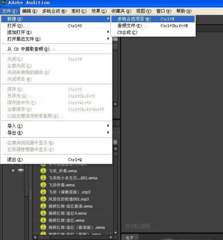223x240 pixels.
Task: Select file 飞羽祝小奕生日...001.wma
Action: (73, 178)
